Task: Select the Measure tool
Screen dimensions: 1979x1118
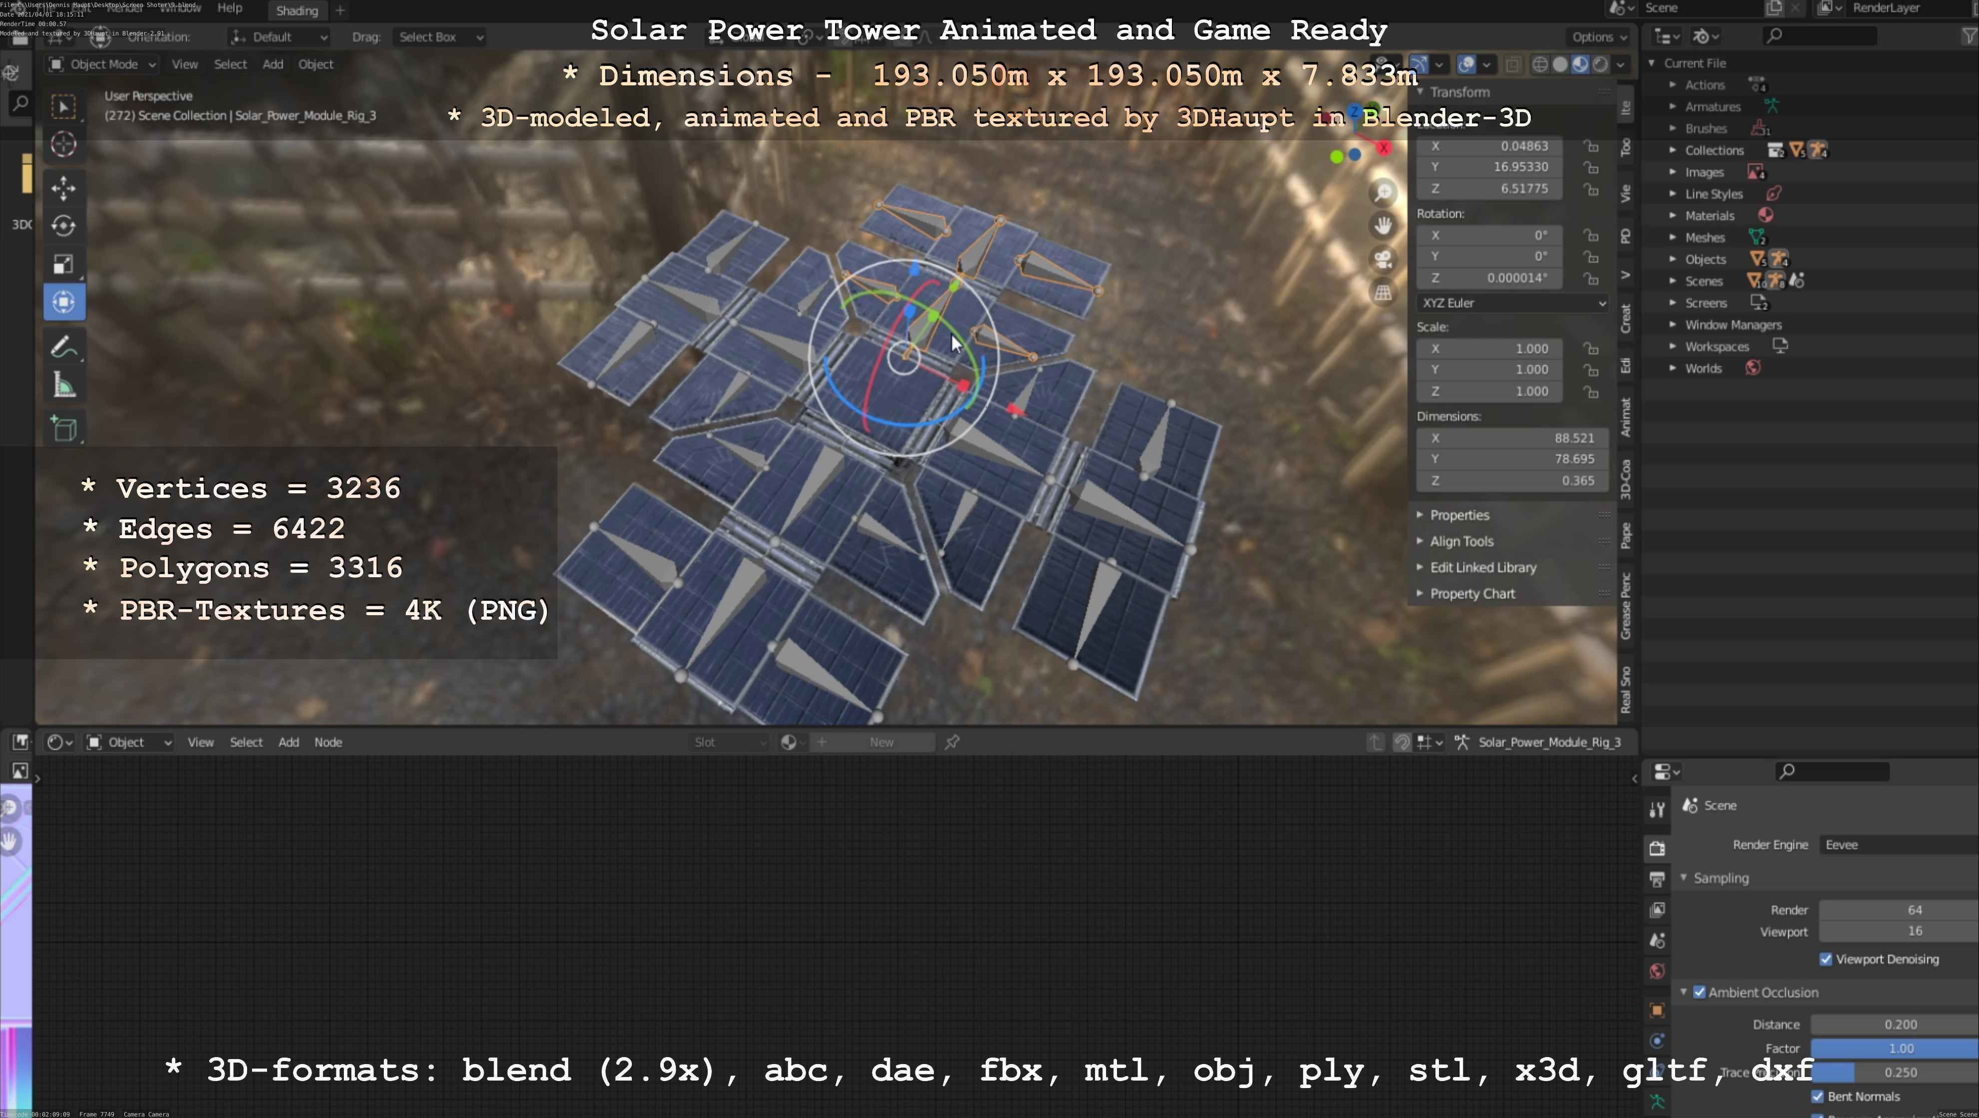Action: 63,385
